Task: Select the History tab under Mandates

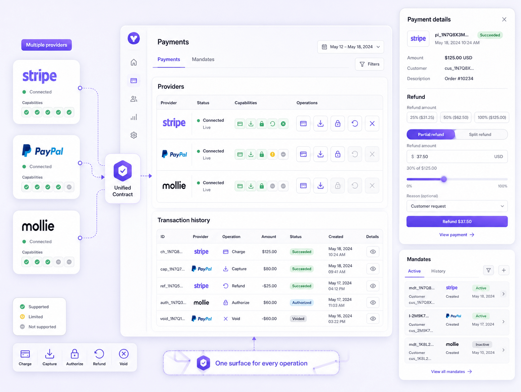Action: [438, 271]
